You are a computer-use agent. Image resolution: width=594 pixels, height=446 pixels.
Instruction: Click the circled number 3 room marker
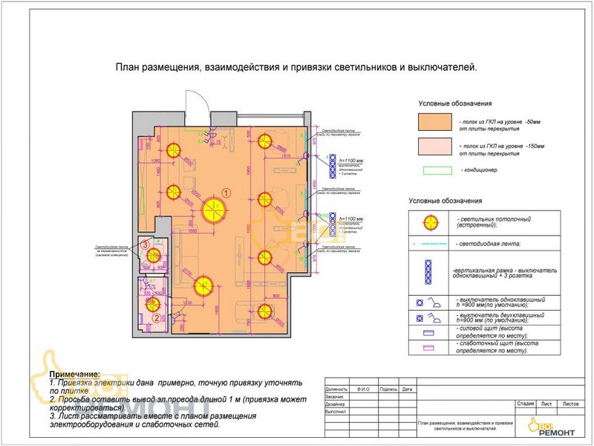point(145,245)
